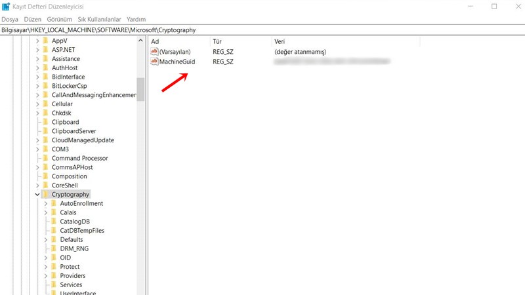The width and height of the screenshot is (525, 295).
Task: Select the Calais subkey
Action: coord(68,212)
